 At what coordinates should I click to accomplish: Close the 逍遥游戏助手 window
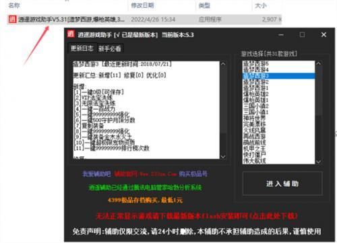point(324,34)
